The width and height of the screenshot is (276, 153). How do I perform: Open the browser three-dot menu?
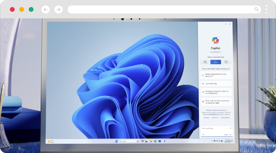pyautogui.click(x=266, y=9)
